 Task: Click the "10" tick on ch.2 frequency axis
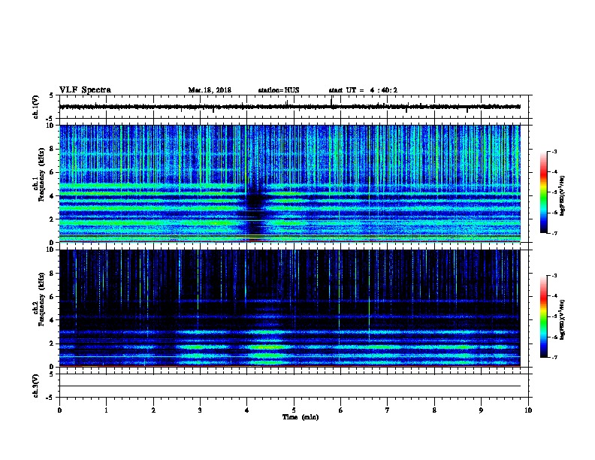(52, 250)
